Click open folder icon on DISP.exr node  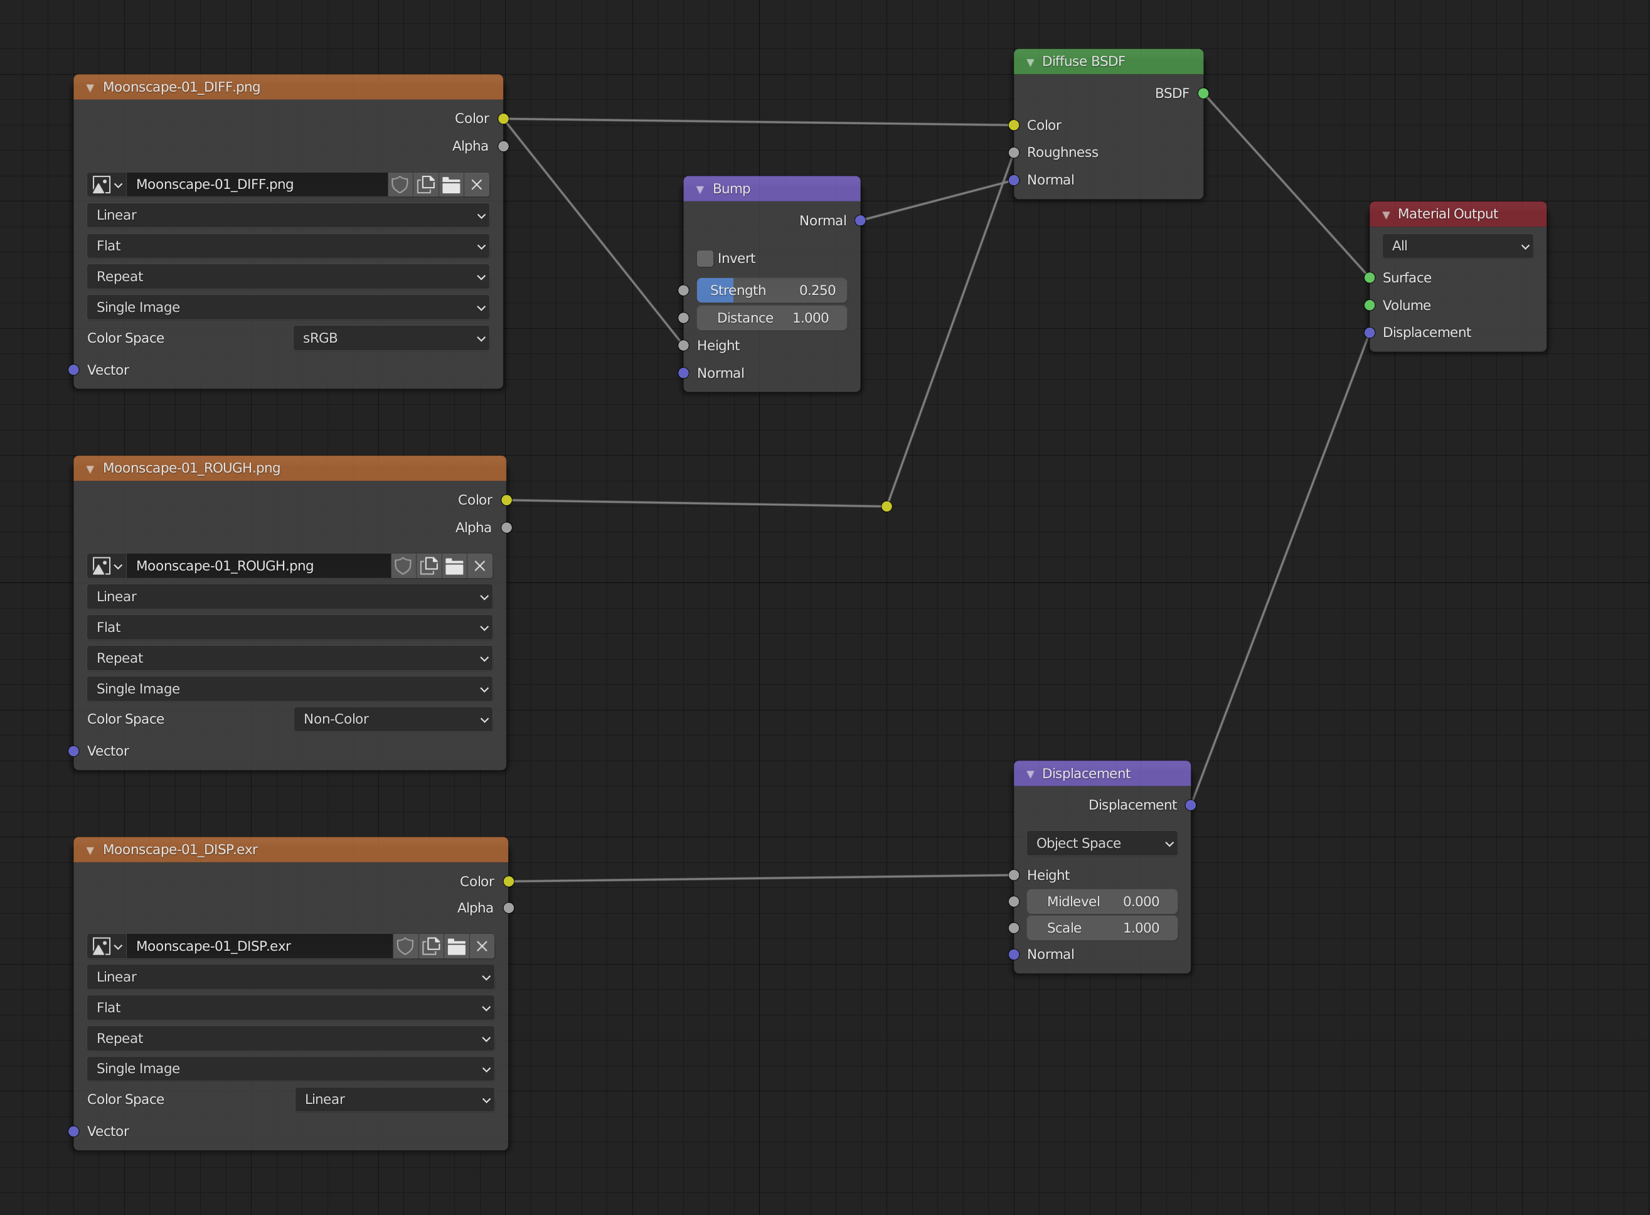pos(457,946)
